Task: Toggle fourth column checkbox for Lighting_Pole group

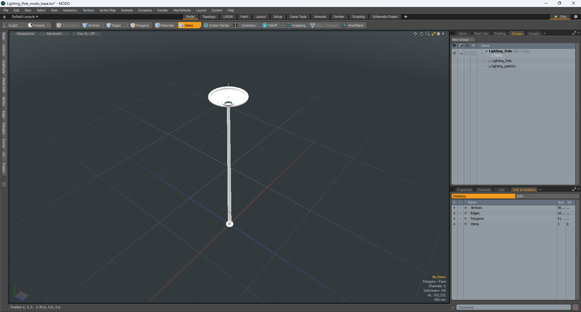Action: pyautogui.click(x=474, y=53)
